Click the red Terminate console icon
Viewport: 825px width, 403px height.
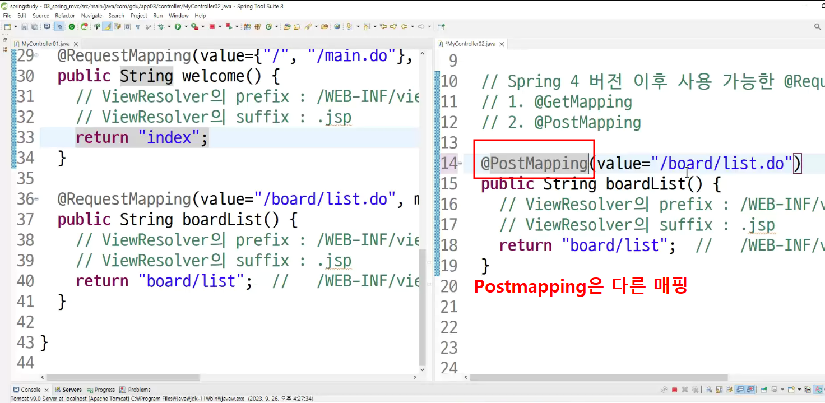[675, 390]
